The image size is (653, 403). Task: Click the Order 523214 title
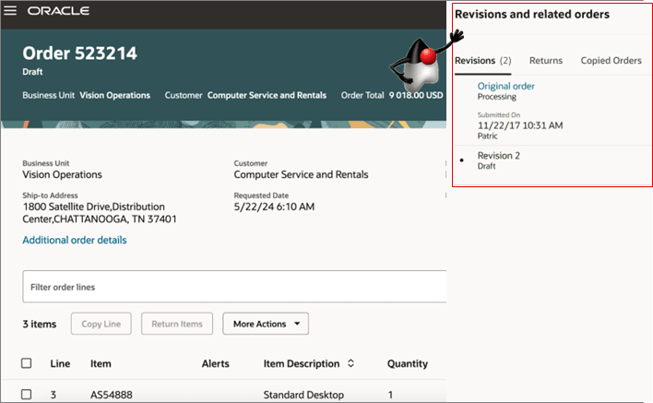pos(79,53)
